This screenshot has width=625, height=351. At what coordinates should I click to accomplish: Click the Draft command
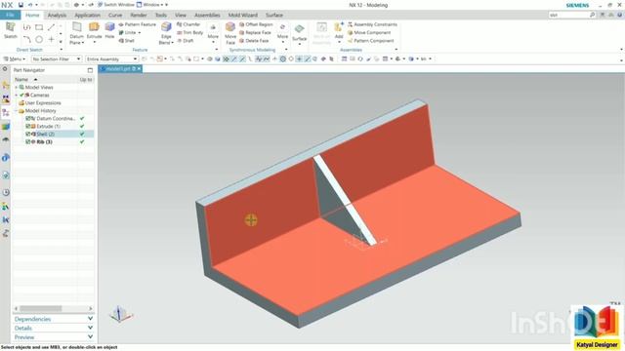click(185, 41)
